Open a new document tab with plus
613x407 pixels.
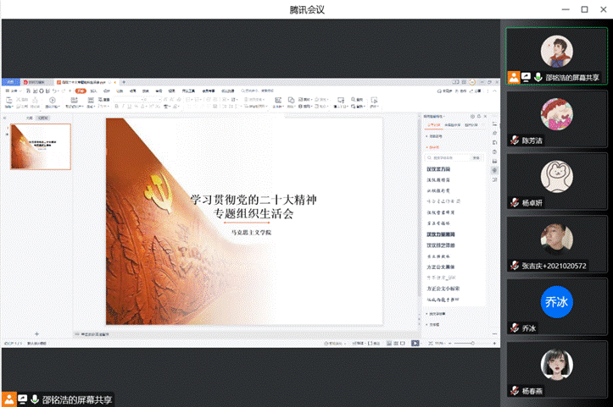click(125, 83)
